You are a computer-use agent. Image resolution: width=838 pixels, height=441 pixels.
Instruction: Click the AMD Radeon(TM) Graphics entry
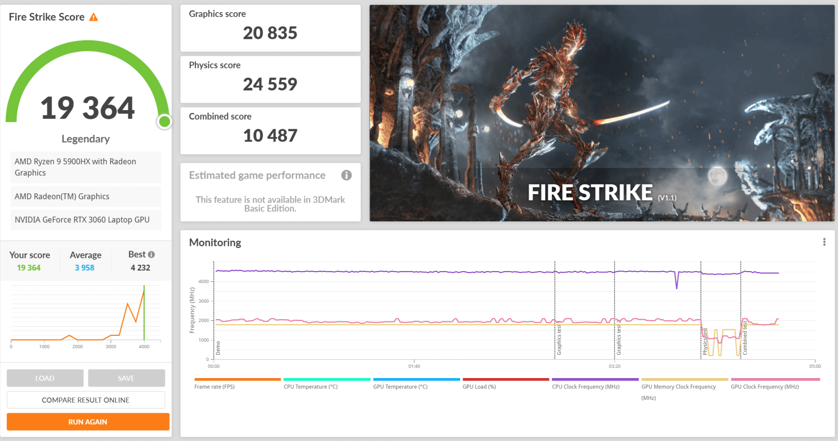(86, 196)
